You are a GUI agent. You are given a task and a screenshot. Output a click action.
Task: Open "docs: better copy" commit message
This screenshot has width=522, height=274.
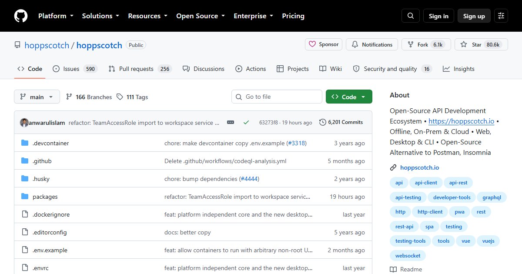tap(187, 232)
